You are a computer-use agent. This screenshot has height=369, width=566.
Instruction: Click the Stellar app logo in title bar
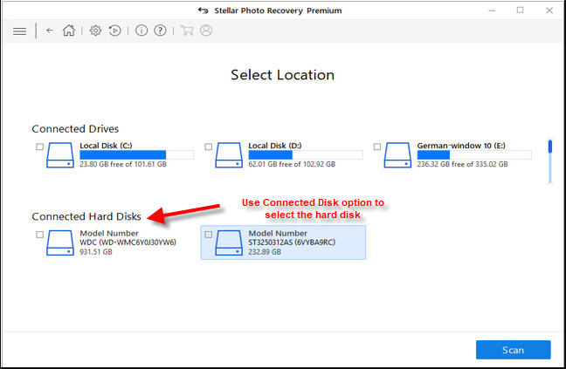click(x=203, y=10)
